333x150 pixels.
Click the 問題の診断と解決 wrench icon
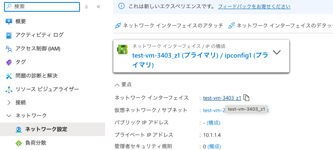pos(9,76)
